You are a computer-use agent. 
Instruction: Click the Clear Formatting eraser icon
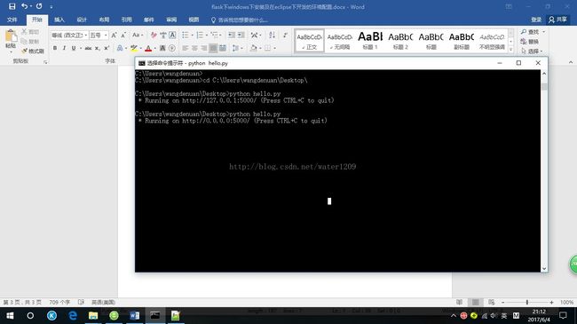154,35
